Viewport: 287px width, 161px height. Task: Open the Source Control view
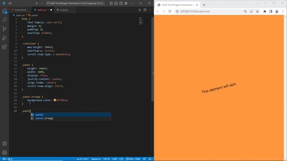pyautogui.click(x=4, y=29)
